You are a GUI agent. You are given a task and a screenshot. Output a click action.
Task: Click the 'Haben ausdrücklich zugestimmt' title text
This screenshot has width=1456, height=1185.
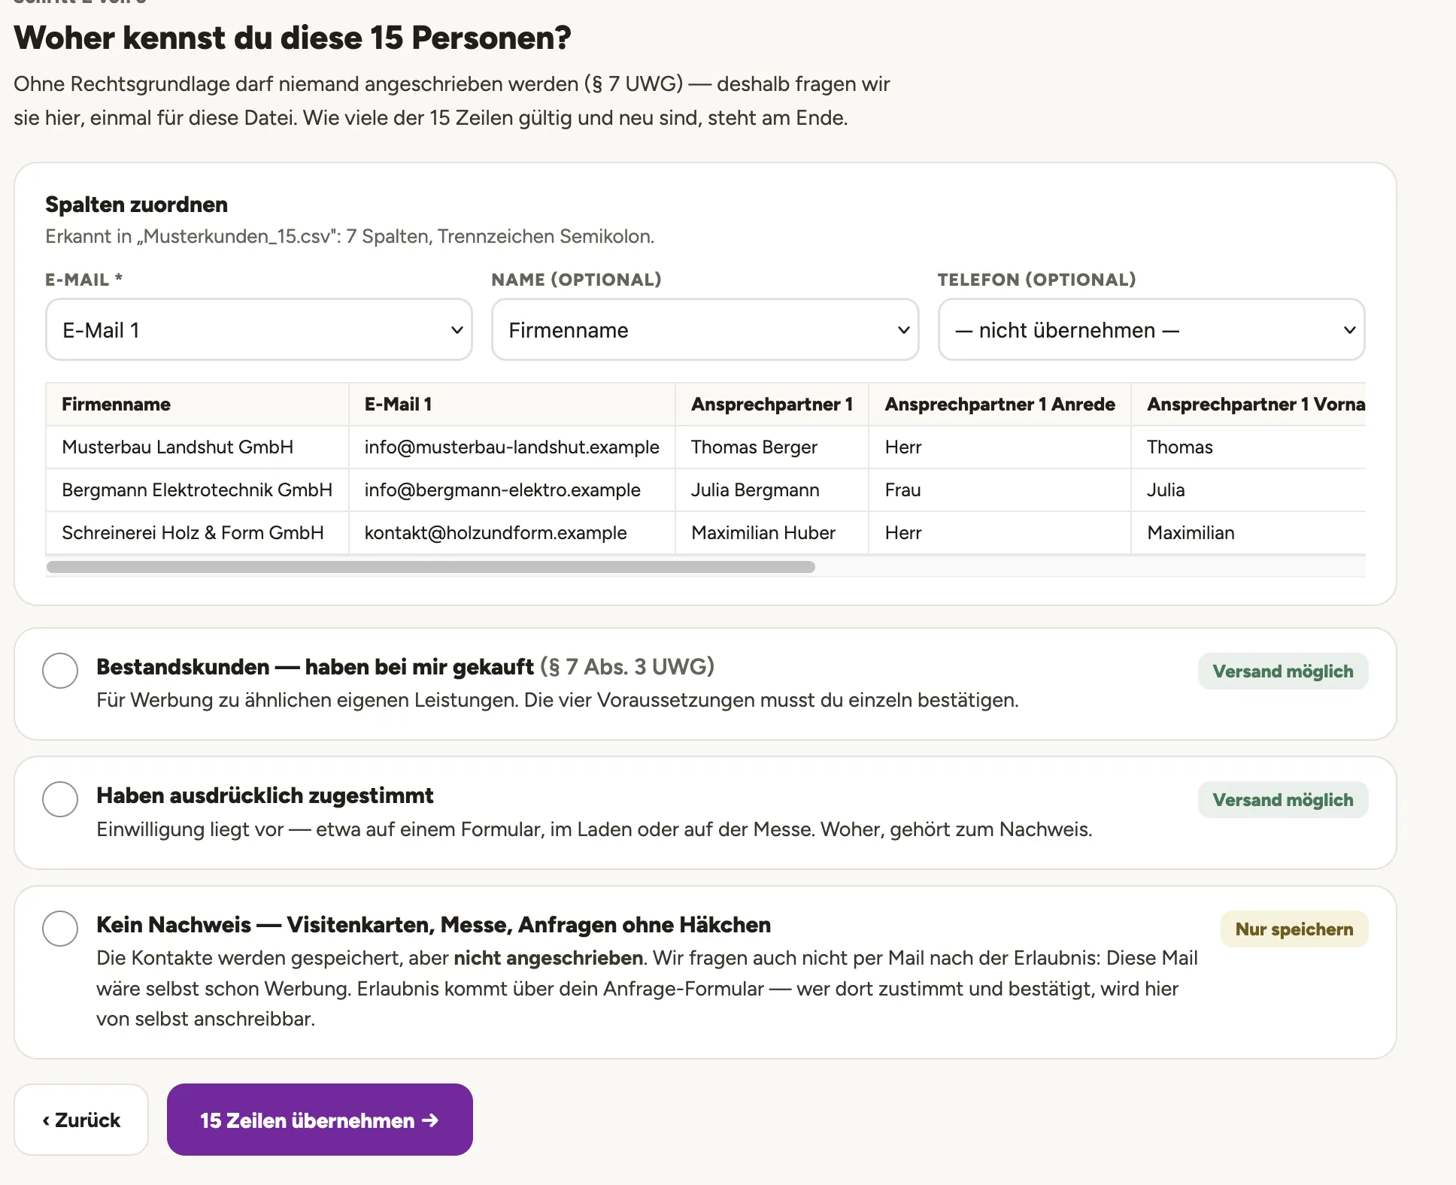(x=265, y=796)
